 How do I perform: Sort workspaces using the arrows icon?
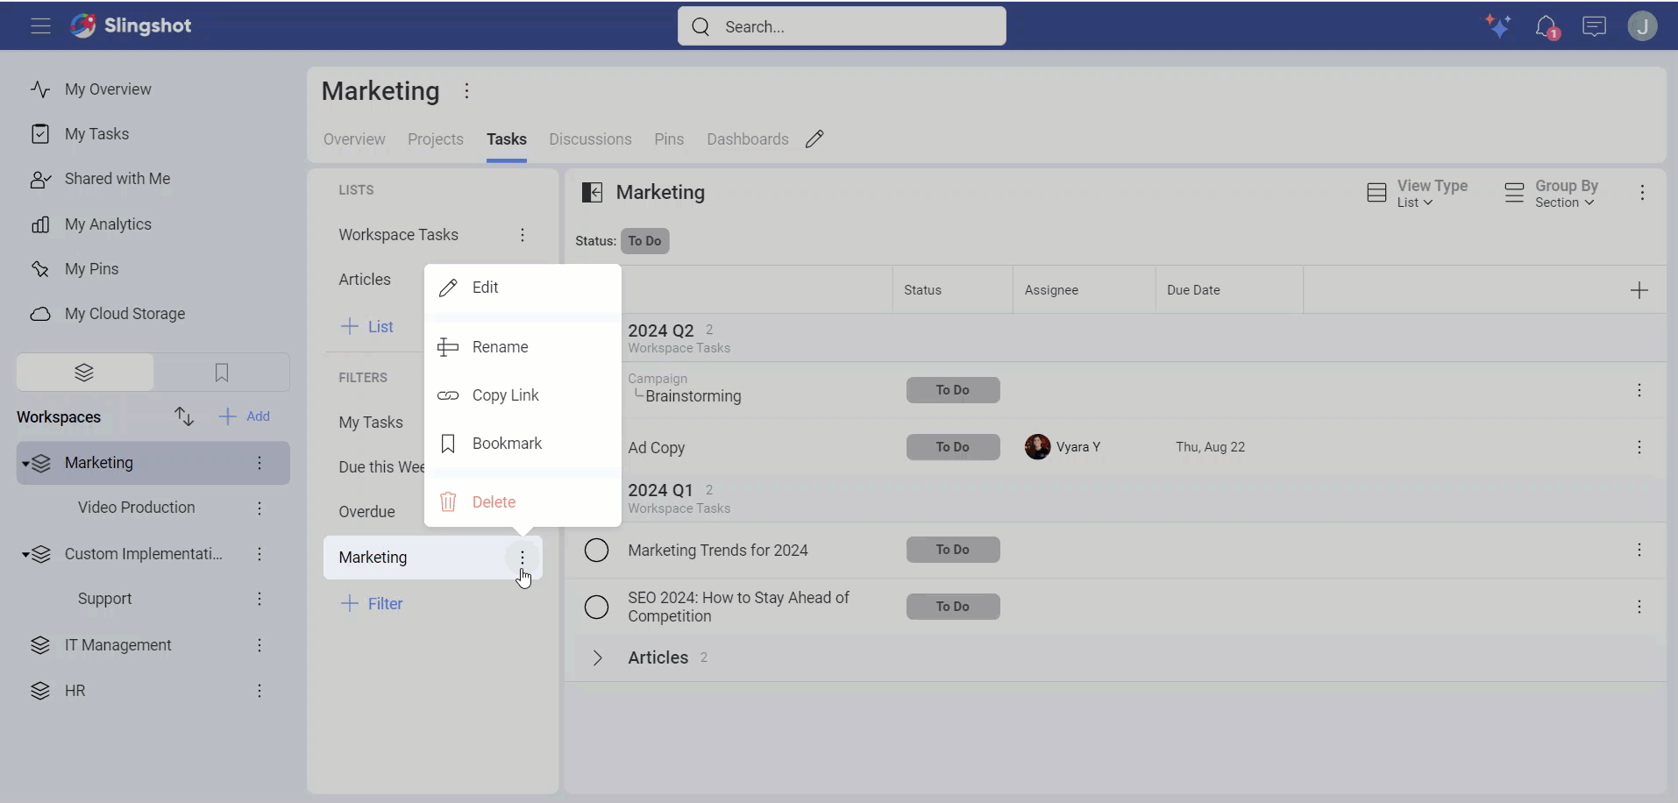click(x=184, y=416)
